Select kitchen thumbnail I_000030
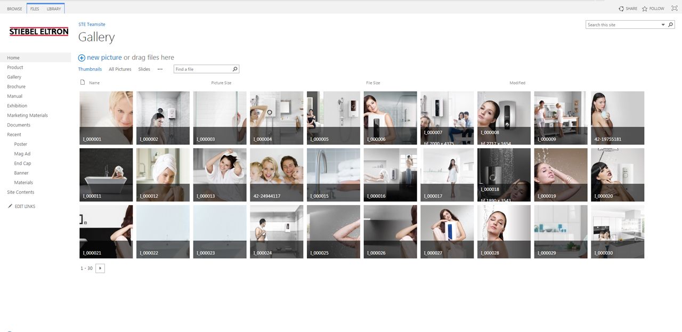The image size is (682, 332). [x=618, y=232]
